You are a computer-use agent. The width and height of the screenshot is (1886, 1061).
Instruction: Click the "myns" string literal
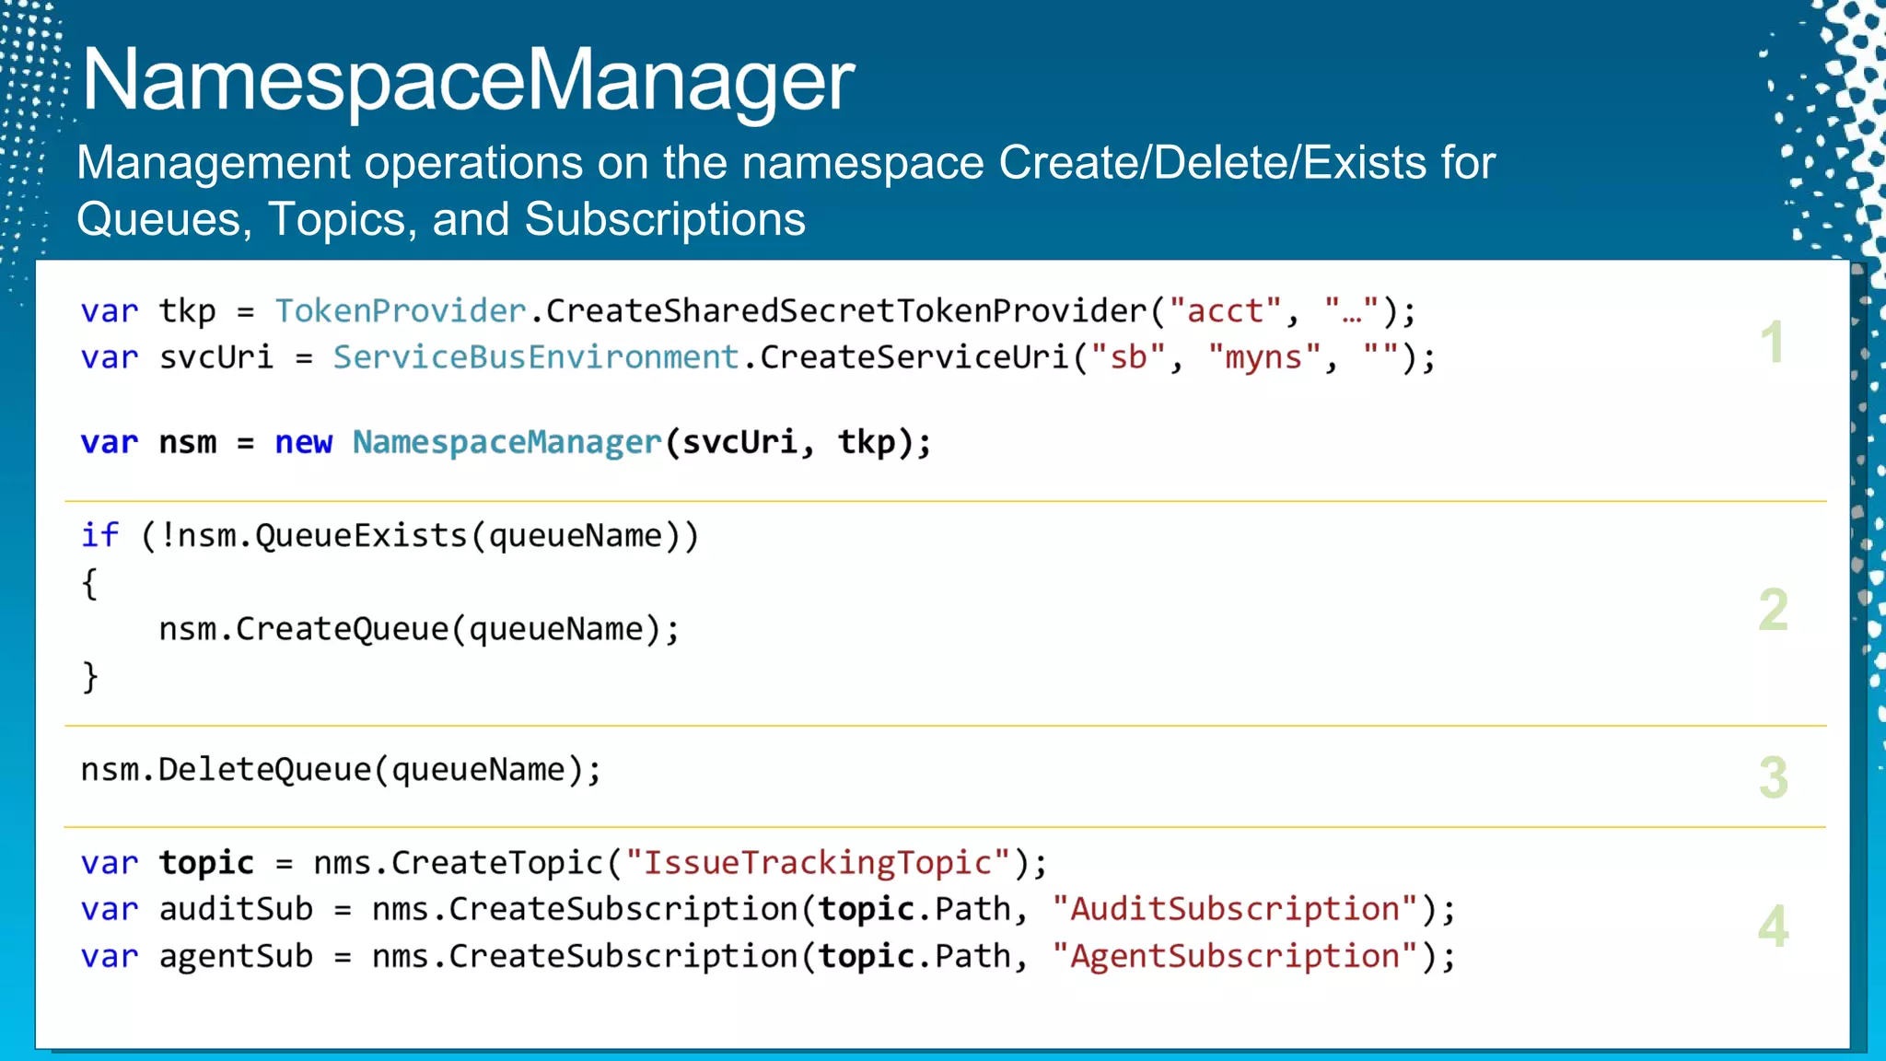(x=1263, y=357)
